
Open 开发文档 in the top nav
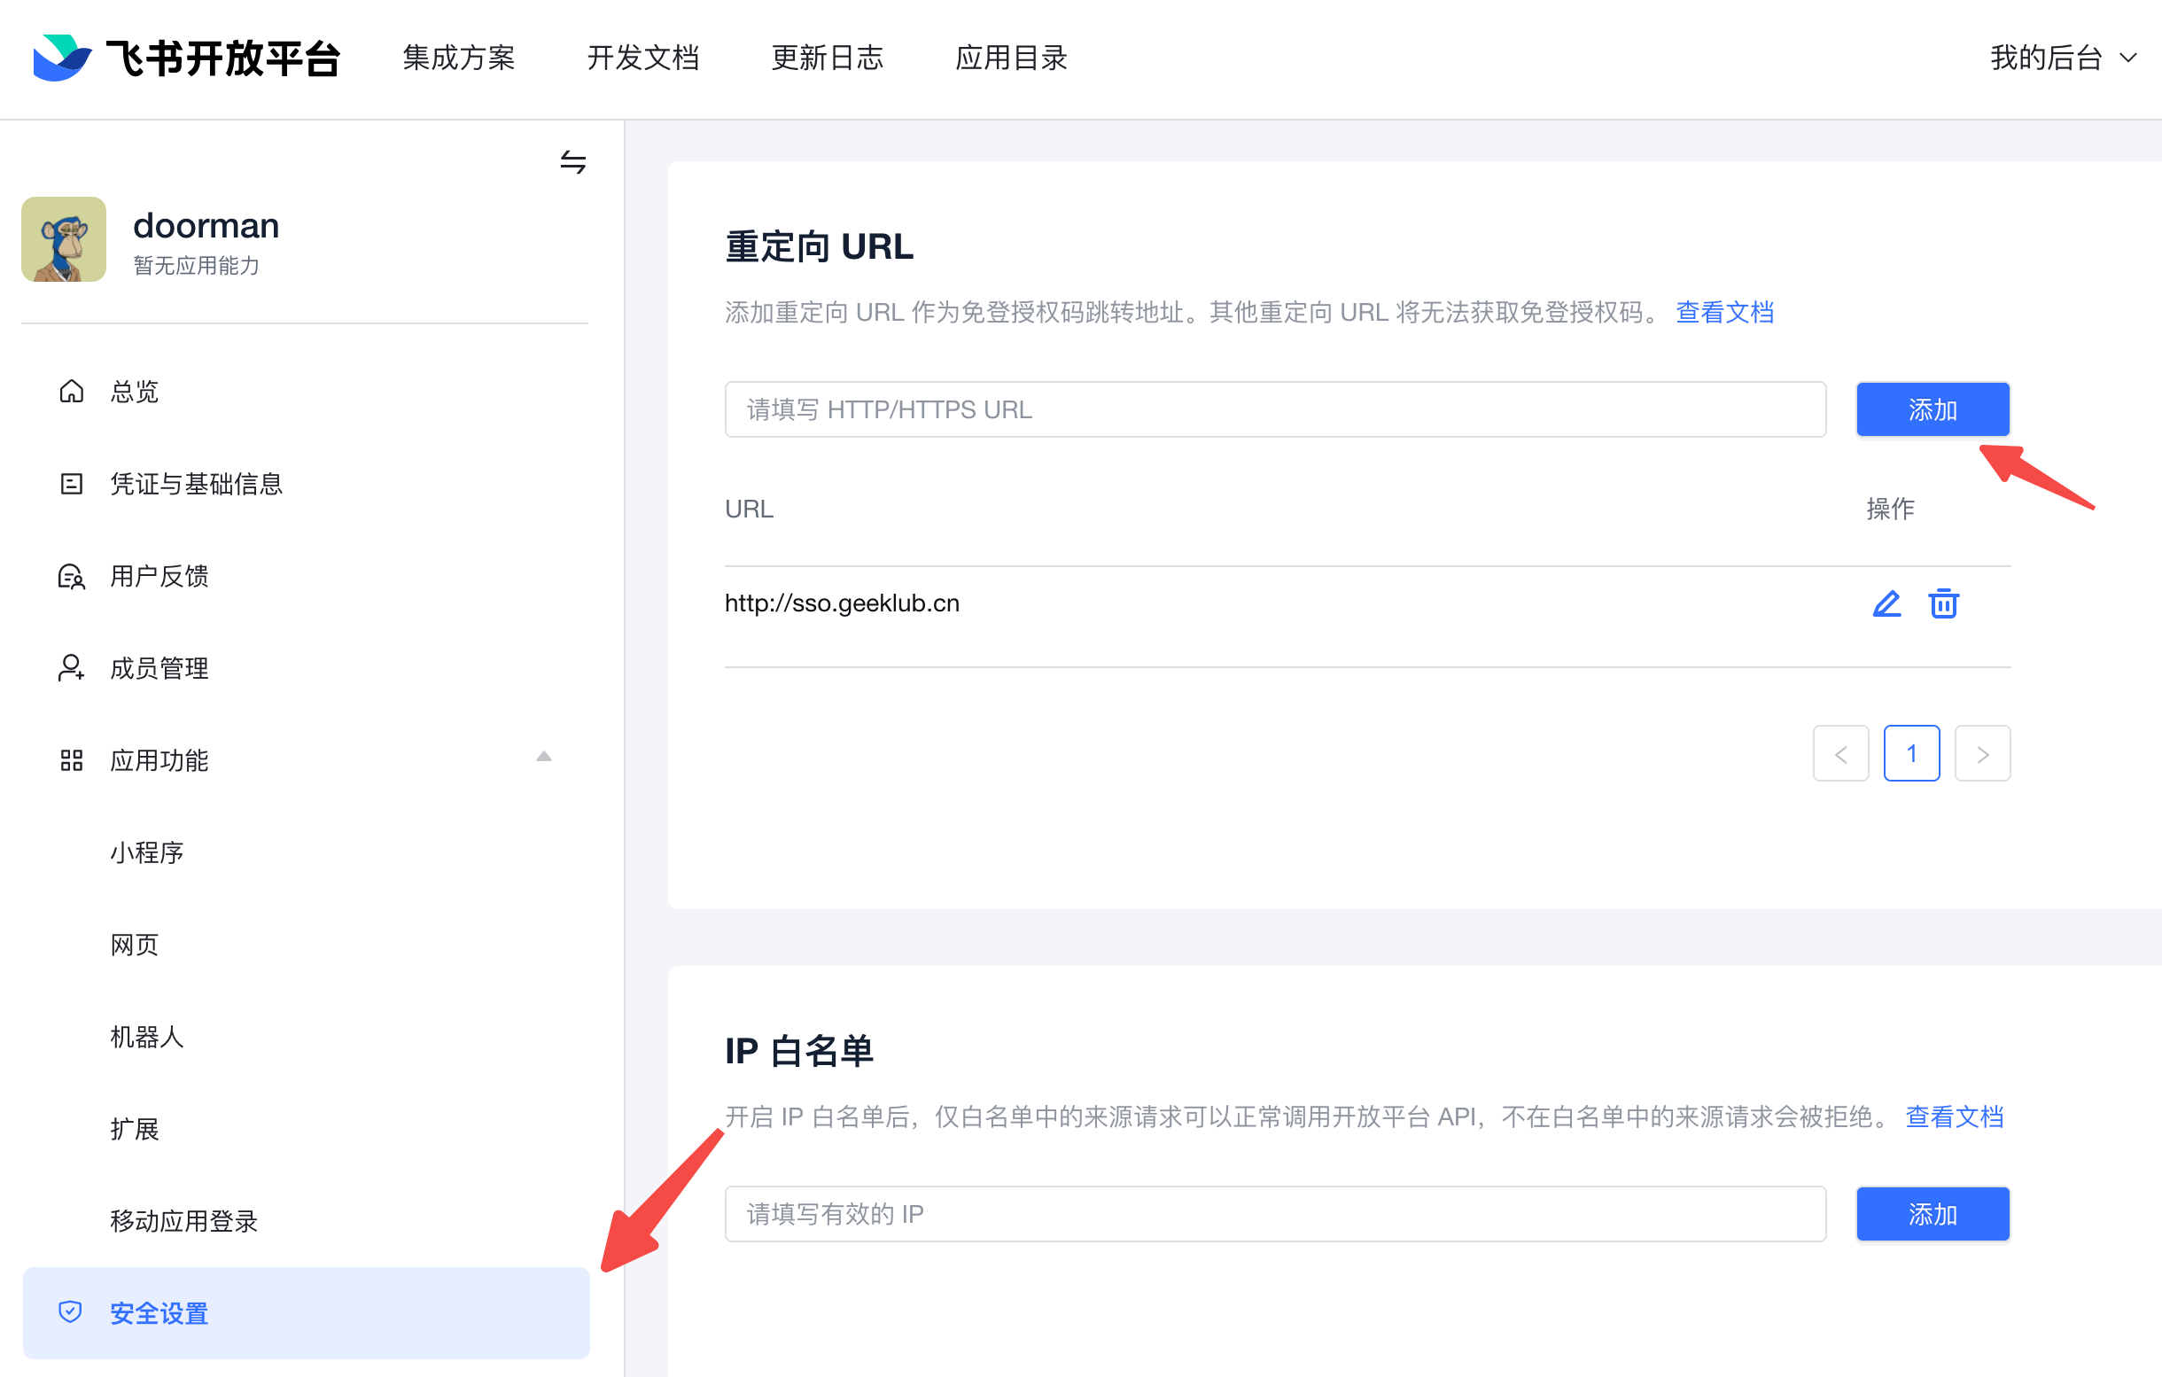[643, 58]
